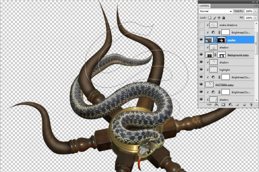Viewport: 259px width, 172px height.
Task: Click the highlight layer thumbnail
Action: click(213, 70)
